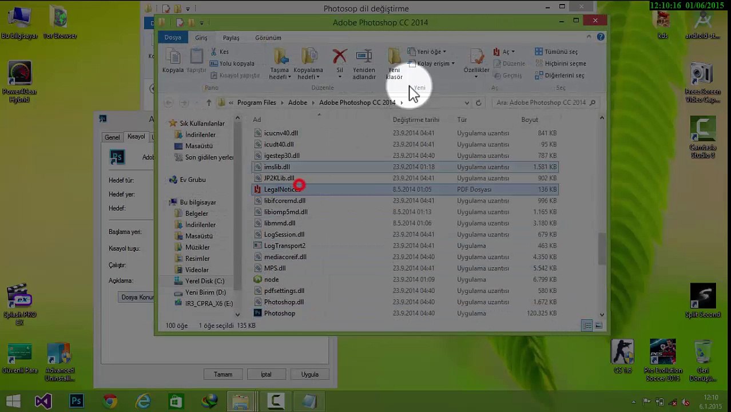Click the Ara: Adobe Photoshop CC 2014 search box
Image resolution: width=731 pixels, height=412 pixels.
coord(546,103)
